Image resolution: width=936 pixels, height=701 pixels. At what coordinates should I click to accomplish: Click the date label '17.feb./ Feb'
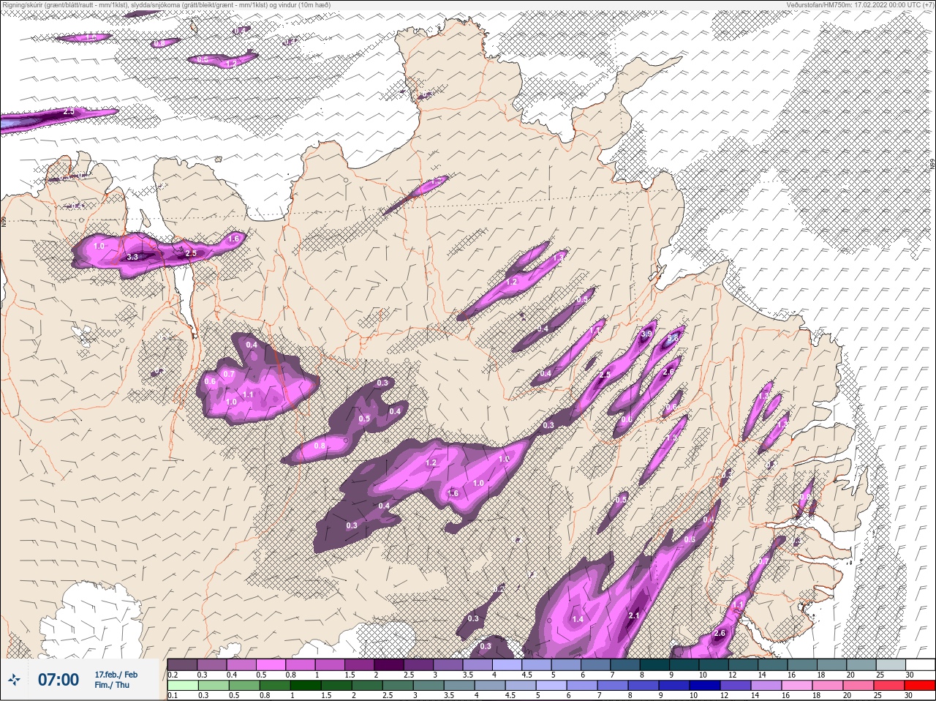coord(116,674)
